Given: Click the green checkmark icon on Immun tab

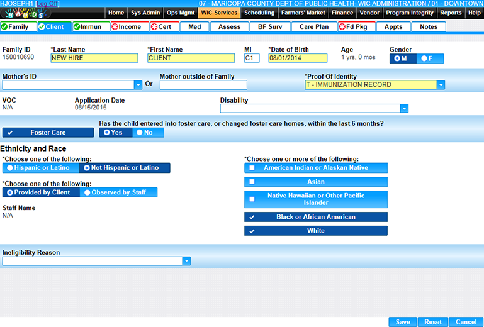Looking at the screenshot, I should (x=77, y=27).
